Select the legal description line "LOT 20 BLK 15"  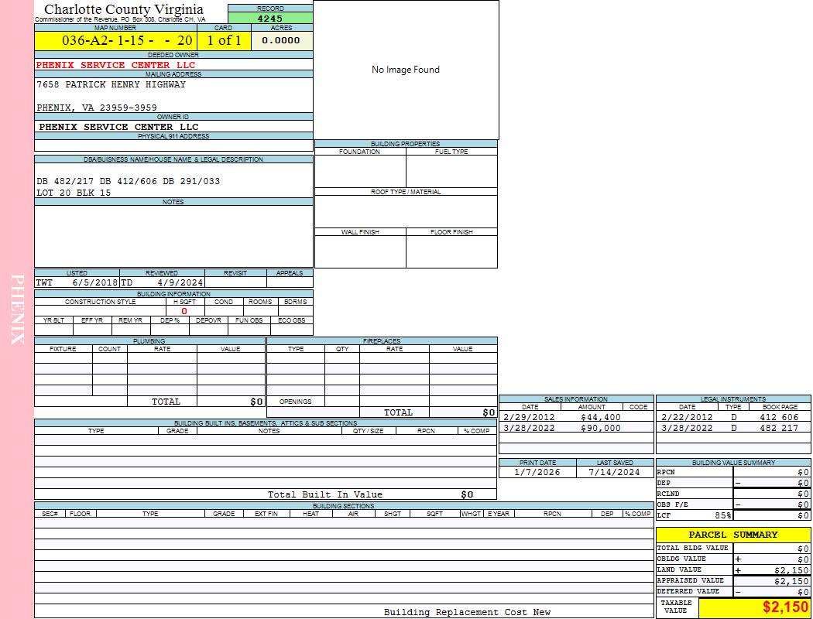coord(74,193)
